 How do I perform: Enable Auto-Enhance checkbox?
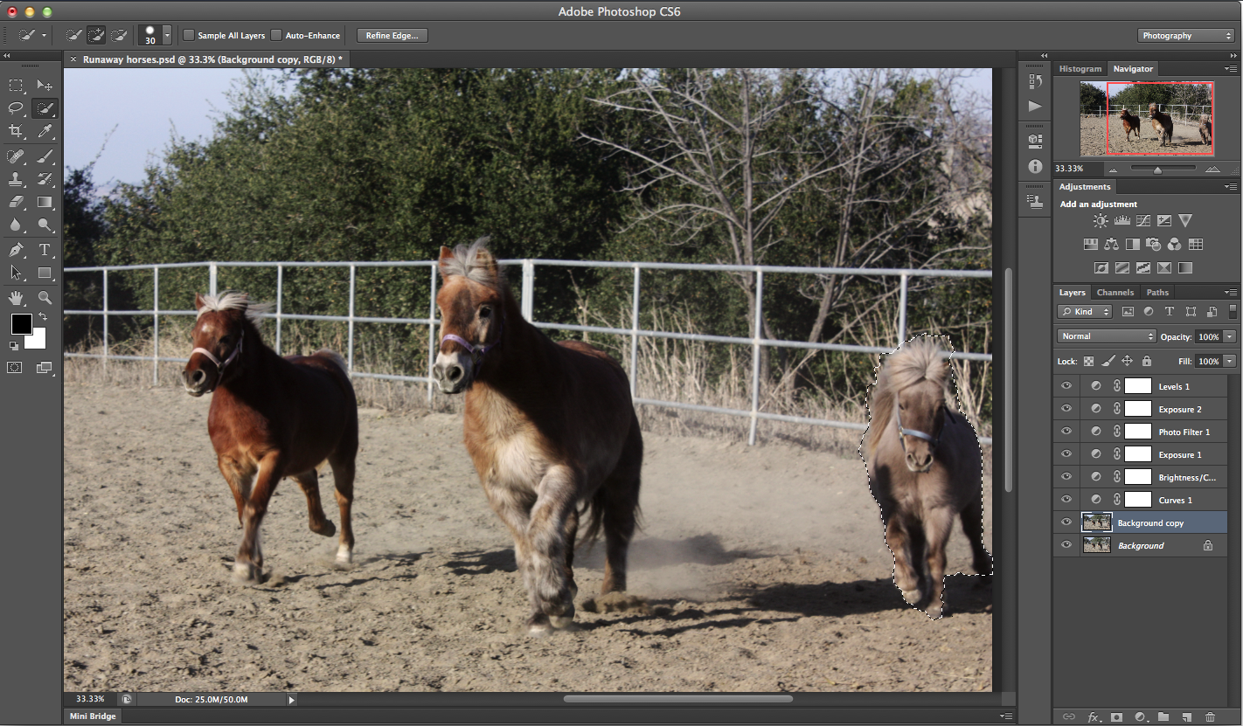(276, 36)
